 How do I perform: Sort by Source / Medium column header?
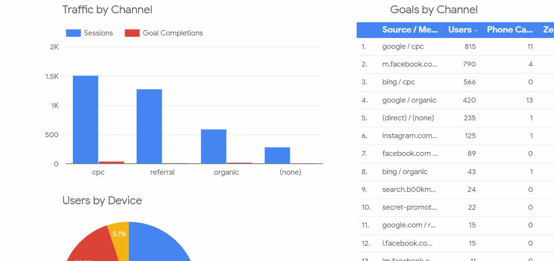pos(410,30)
